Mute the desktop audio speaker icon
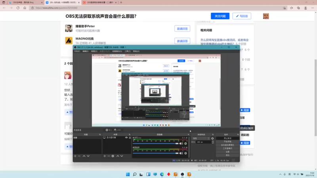The height and width of the screenshot is (178, 317). pos(181,153)
